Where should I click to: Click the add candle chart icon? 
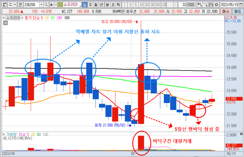(200, 5)
